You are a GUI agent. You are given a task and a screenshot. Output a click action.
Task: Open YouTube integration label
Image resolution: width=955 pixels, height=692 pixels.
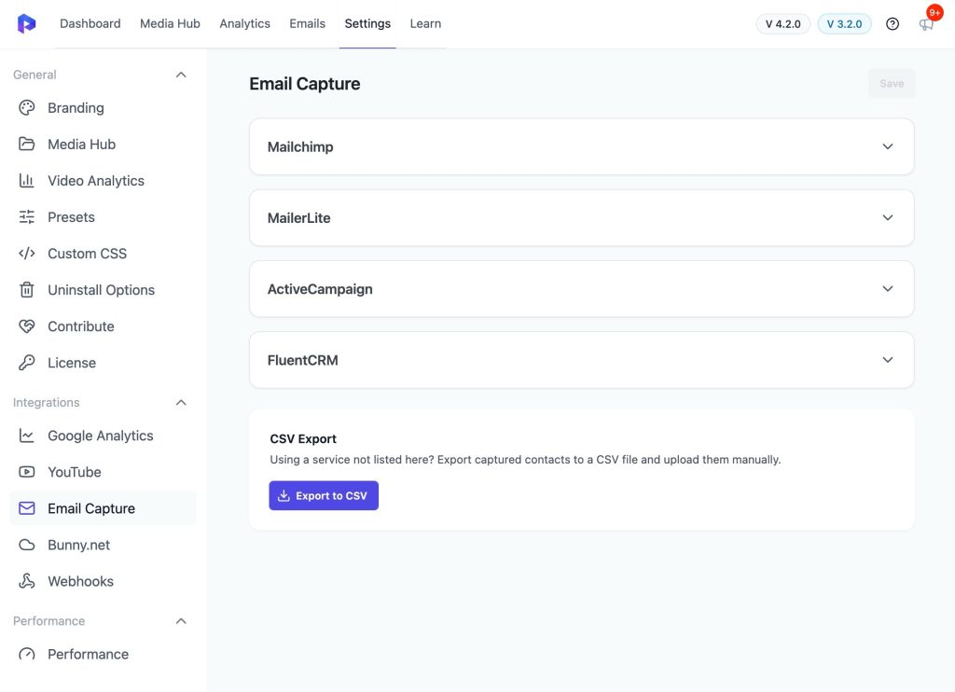point(75,472)
